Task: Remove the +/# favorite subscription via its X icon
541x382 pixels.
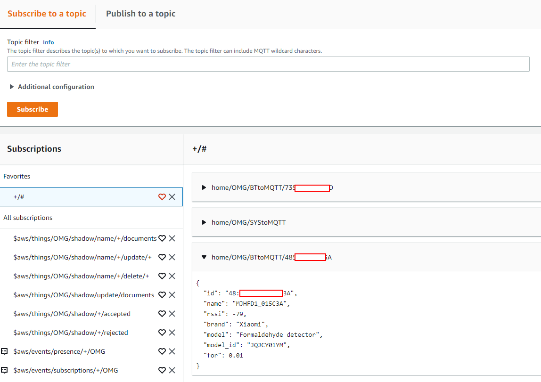Action: tap(172, 197)
